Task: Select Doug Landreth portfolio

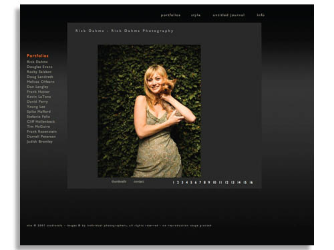Action: [x=40, y=77]
